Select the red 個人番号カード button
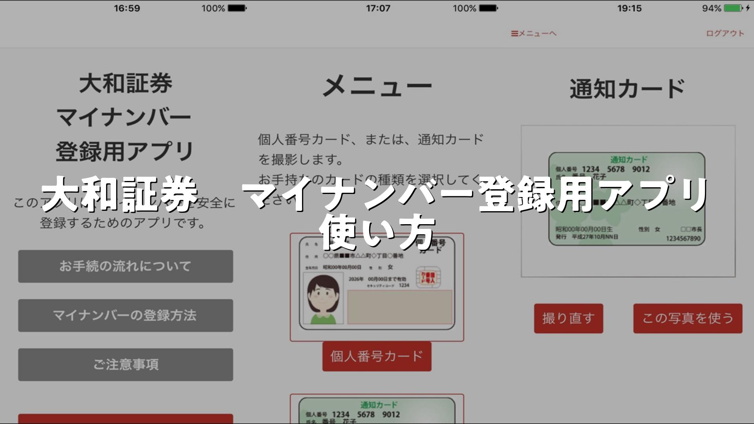Viewport: 754px width, 424px height. (x=377, y=356)
